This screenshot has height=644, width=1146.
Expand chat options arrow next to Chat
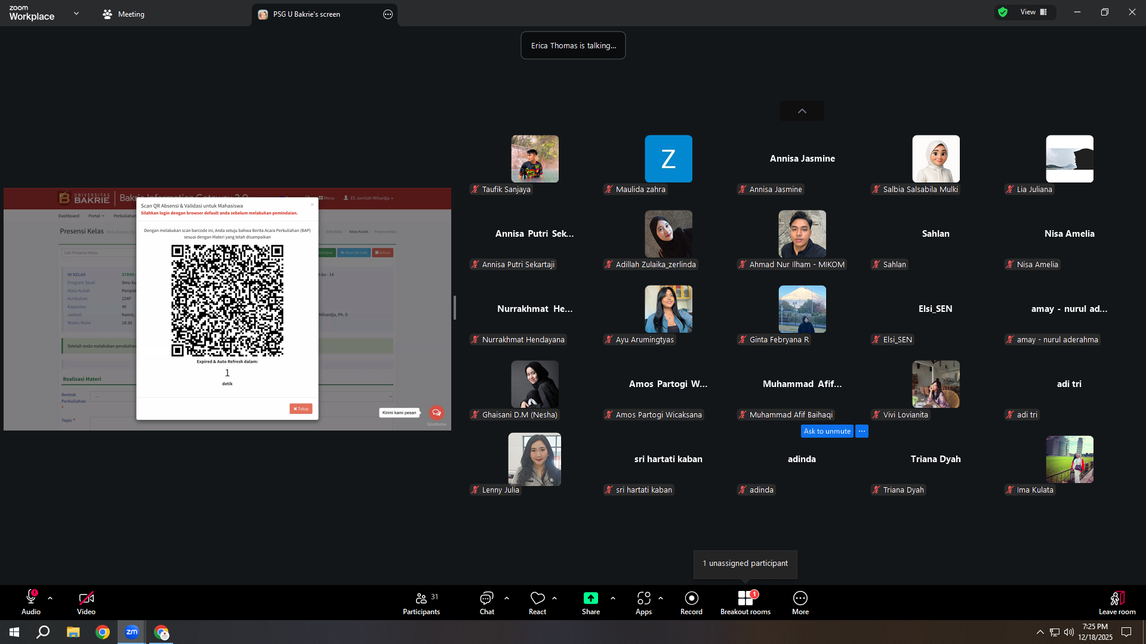(507, 597)
